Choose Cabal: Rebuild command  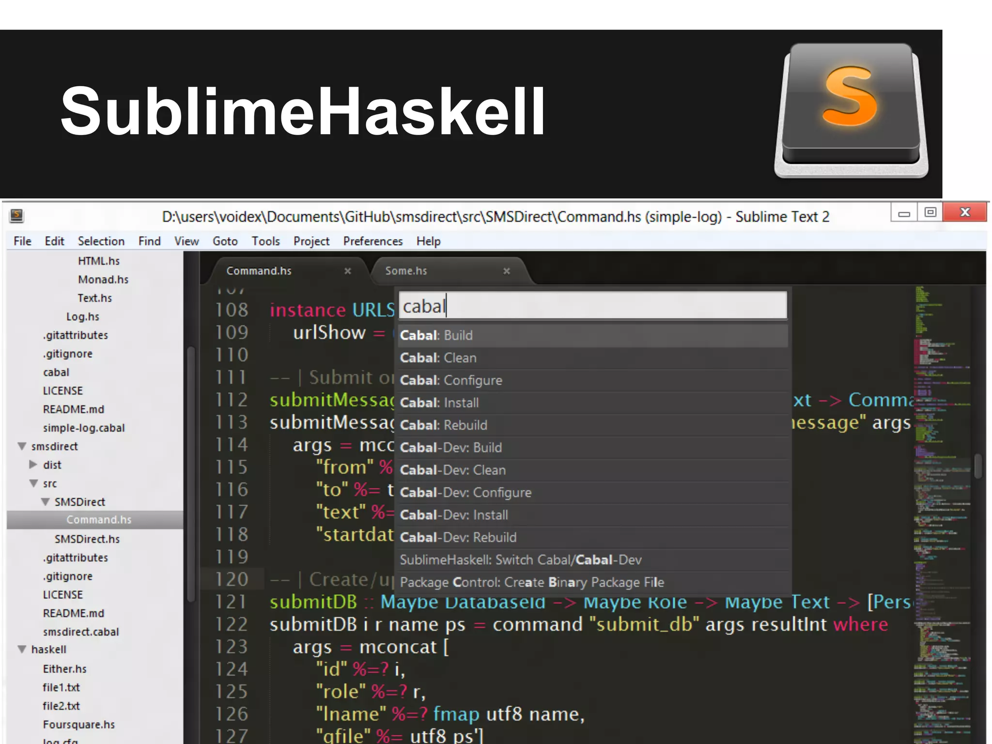pyautogui.click(x=592, y=425)
